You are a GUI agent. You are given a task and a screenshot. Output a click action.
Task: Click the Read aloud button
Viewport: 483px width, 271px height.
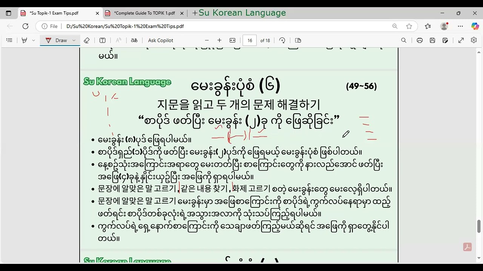118,40
